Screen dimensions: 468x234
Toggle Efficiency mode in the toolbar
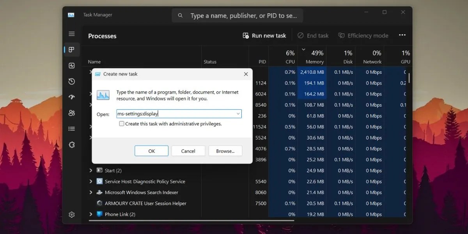coord(363,35)
